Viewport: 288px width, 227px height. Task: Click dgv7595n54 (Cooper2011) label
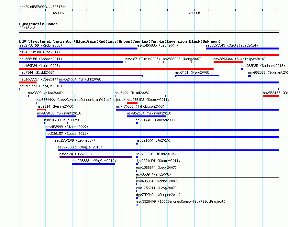tap(158, 195)
